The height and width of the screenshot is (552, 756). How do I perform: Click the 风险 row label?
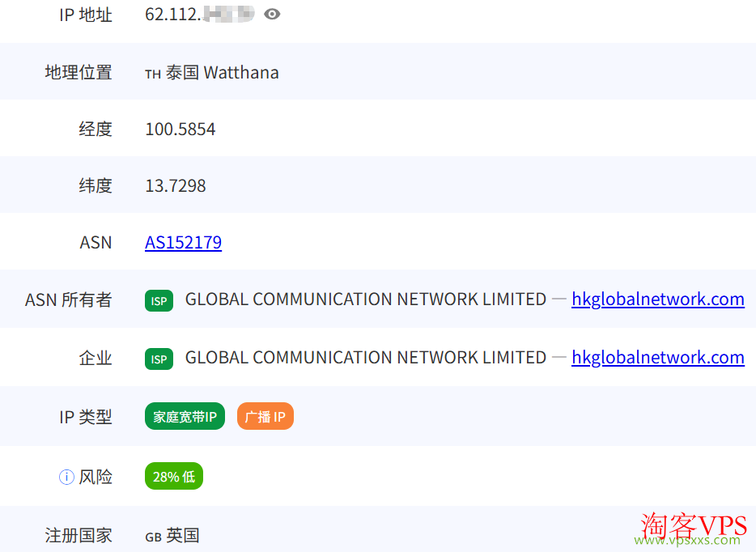[x=96, y=477]
